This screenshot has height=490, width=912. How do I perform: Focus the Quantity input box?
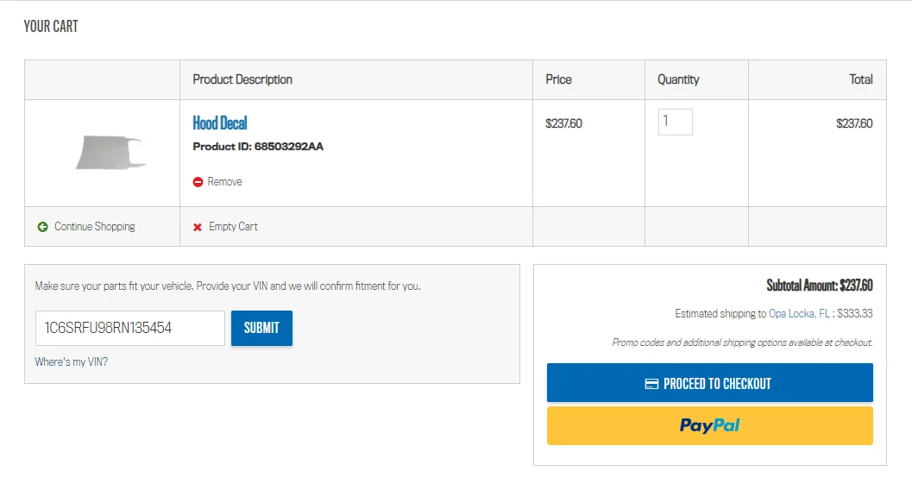click(x=675, y=122)
